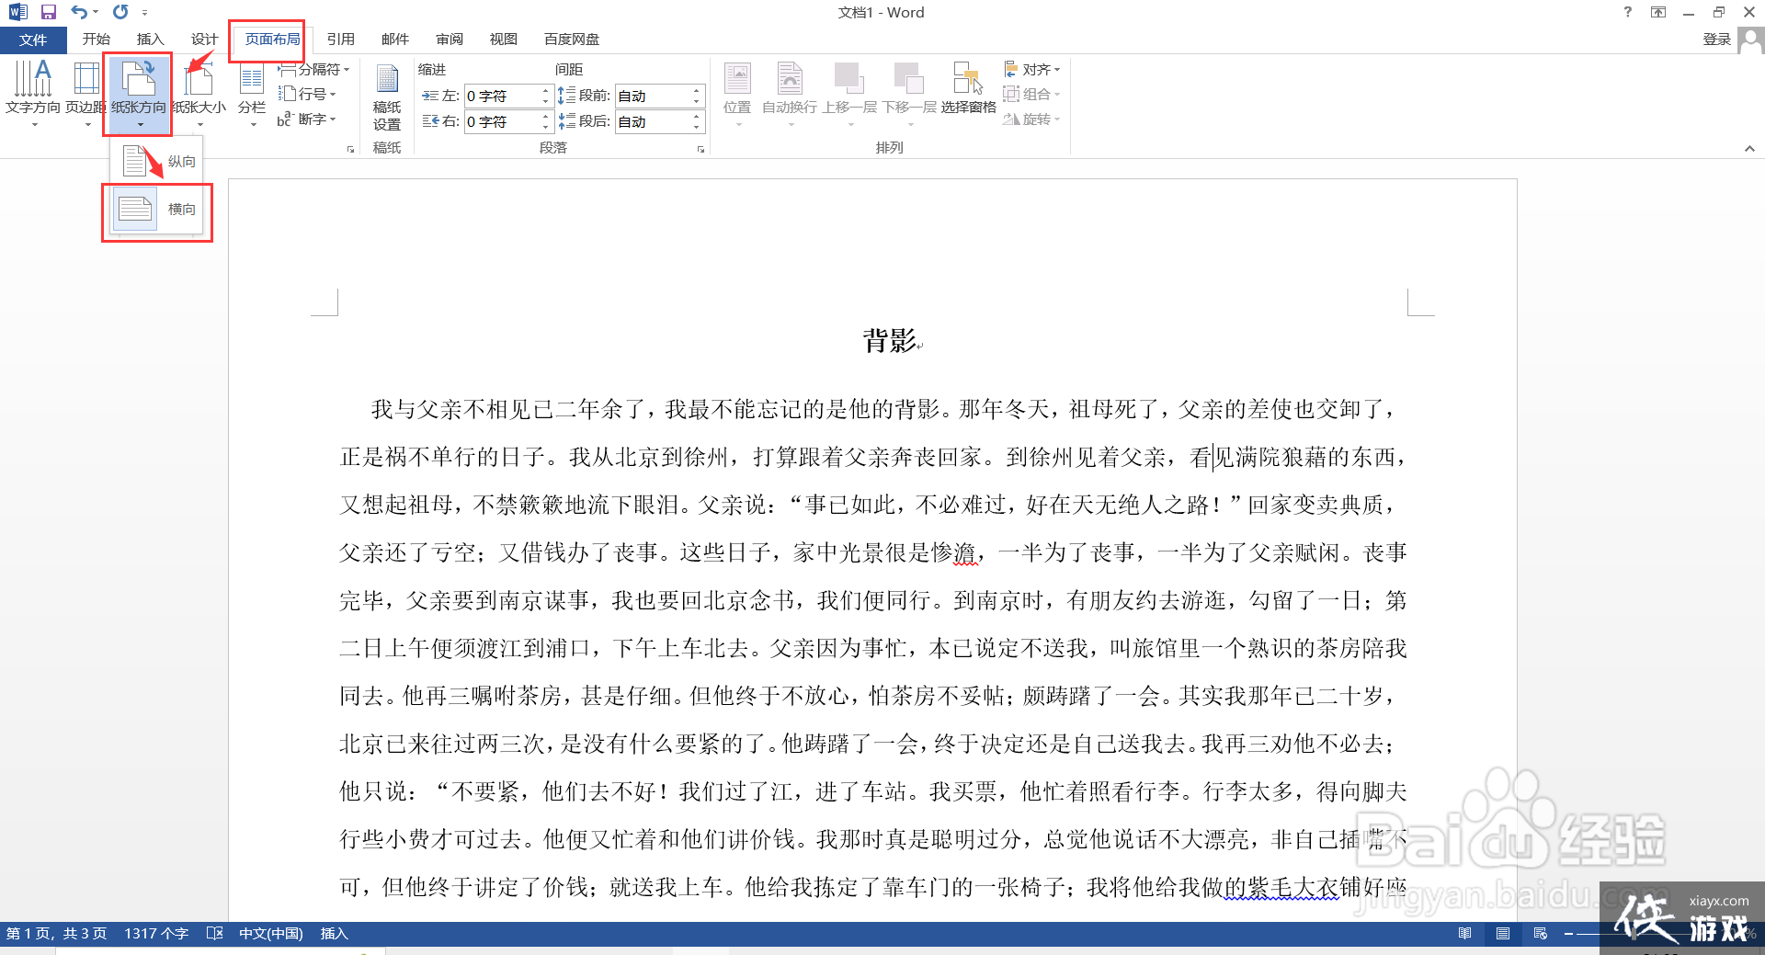Click the zoom out minus button
1765x955 pixels.
point(1568,933)
